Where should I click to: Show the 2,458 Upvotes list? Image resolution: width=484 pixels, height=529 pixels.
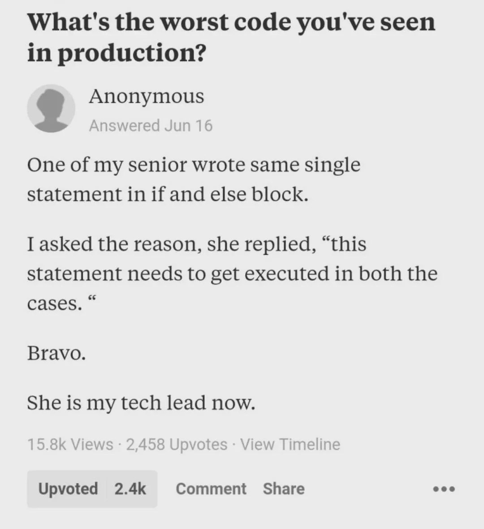tap(177, 444)
